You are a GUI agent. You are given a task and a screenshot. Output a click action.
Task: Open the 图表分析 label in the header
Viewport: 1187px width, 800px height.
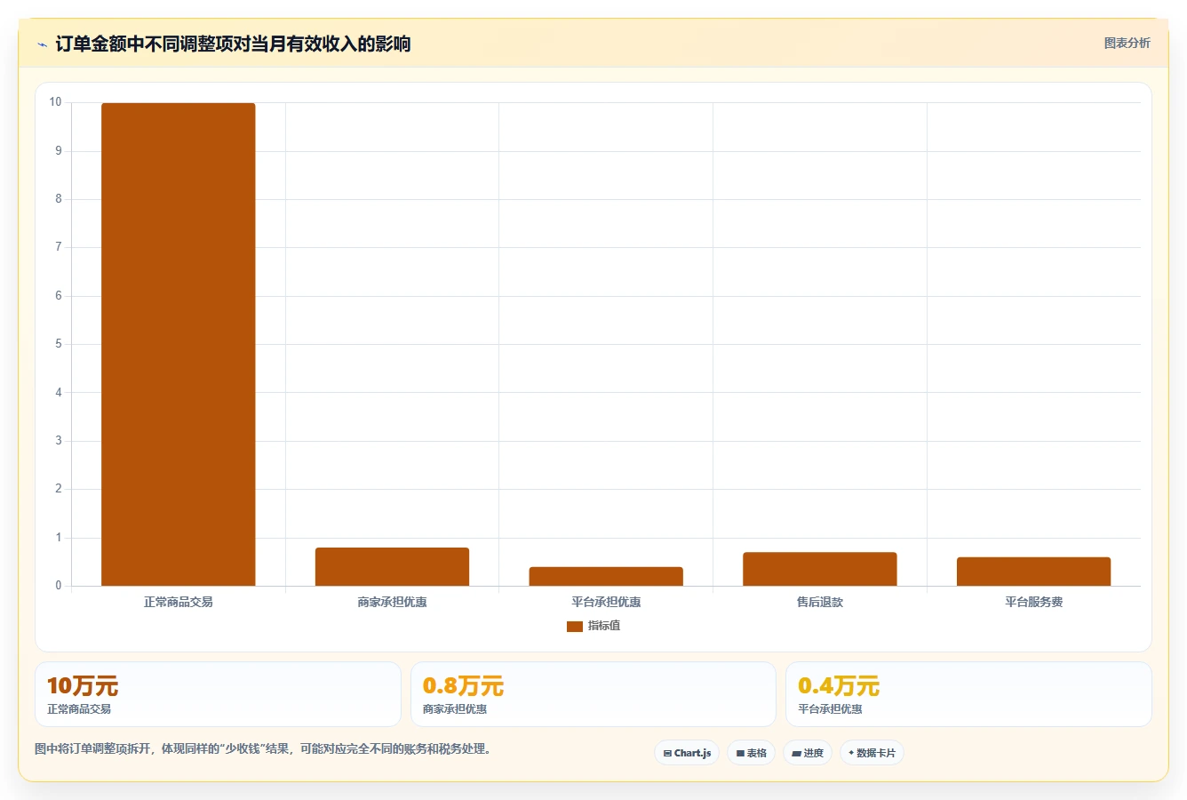pos(1127,43)
